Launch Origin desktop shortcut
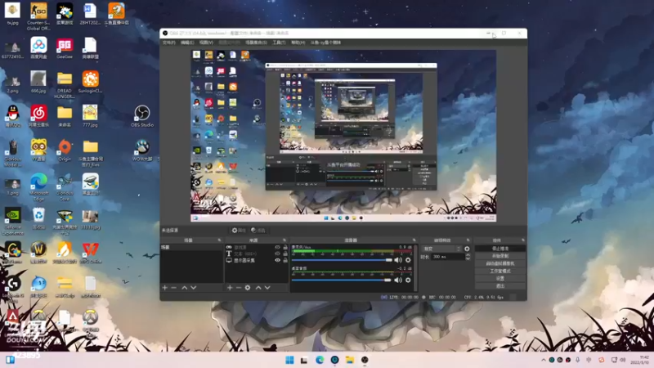The height and width of the screenshot is (368, 654). tap(65, 150)
